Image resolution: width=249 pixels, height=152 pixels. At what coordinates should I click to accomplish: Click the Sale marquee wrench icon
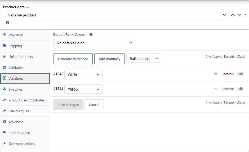[x=5, y=110]
